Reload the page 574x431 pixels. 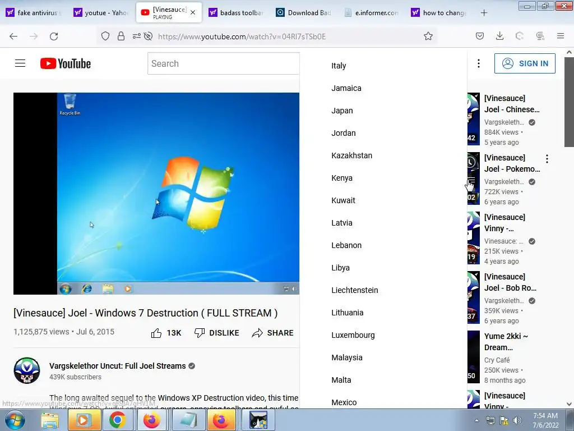54,36
